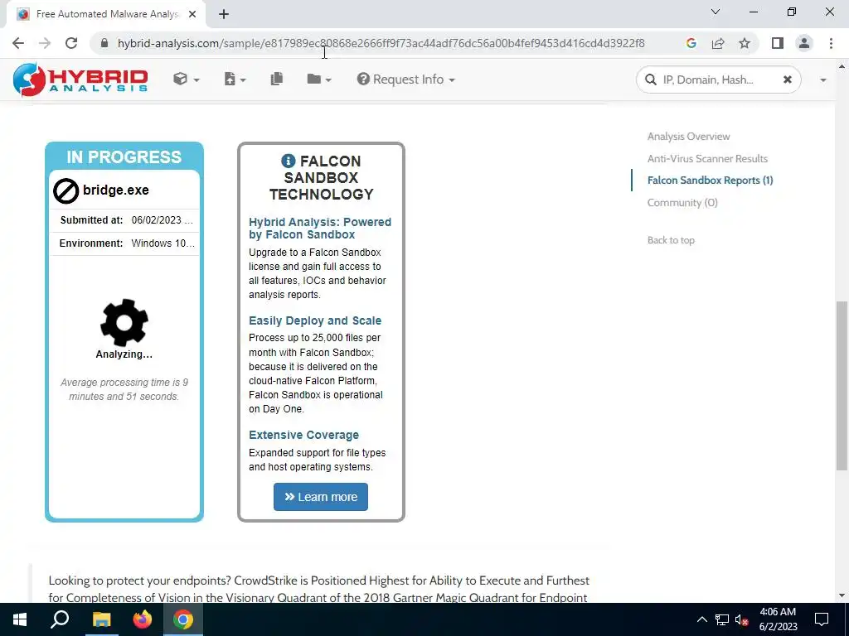
Task: Click the page vertical scrollbar thumb
Action: 842,385
